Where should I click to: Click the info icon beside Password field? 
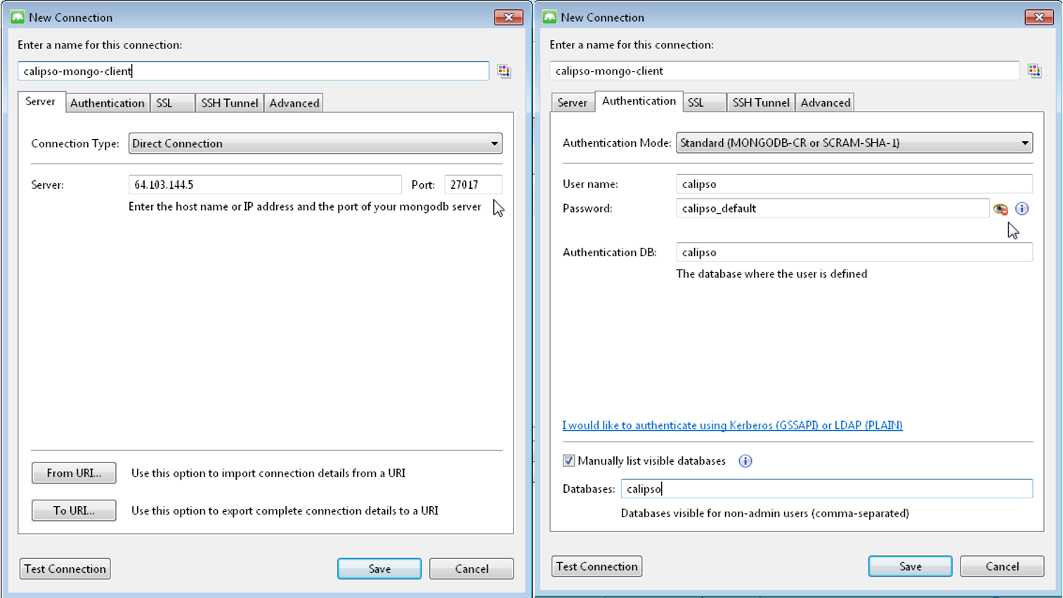tap(1022, 208)
